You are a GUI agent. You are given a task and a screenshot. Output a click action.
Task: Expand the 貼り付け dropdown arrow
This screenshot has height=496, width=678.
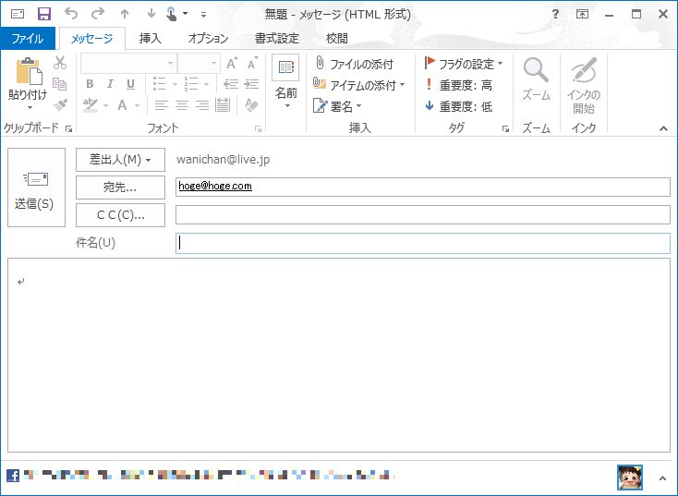point(30,108)
